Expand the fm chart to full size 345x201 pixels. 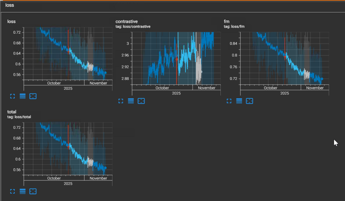pyautogui.click(x=229, y=101)
